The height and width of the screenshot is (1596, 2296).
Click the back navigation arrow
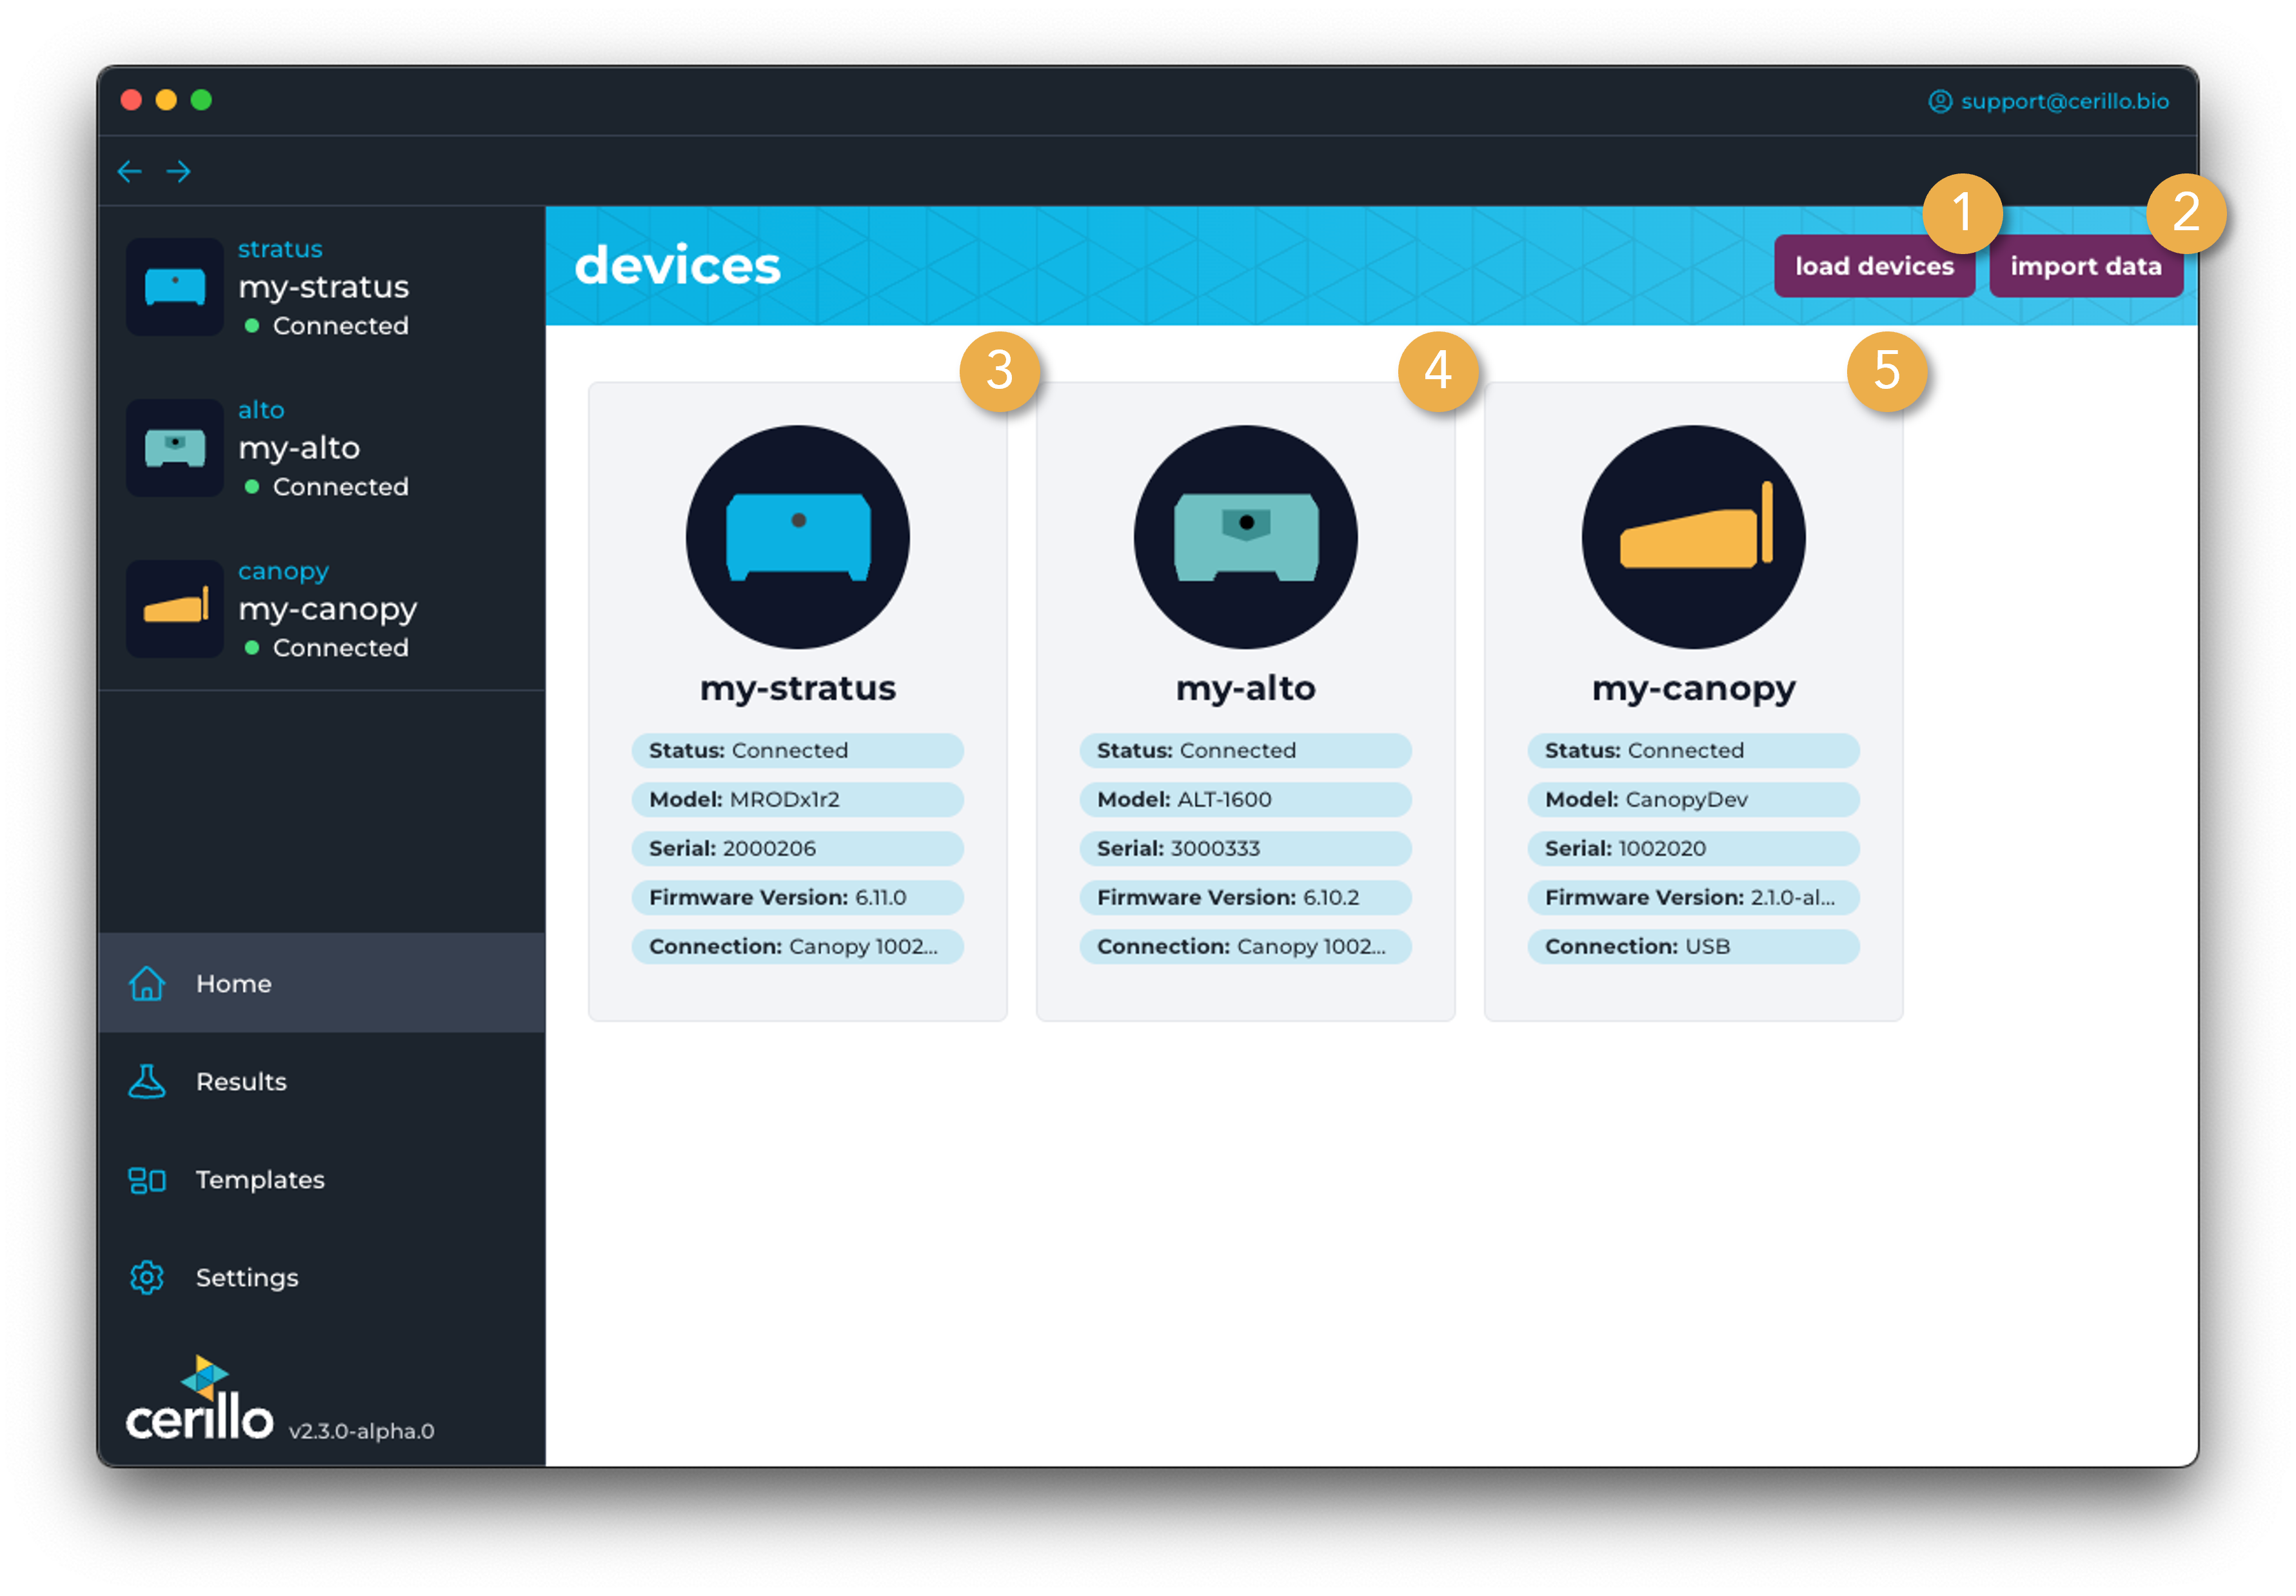point(129,171)
